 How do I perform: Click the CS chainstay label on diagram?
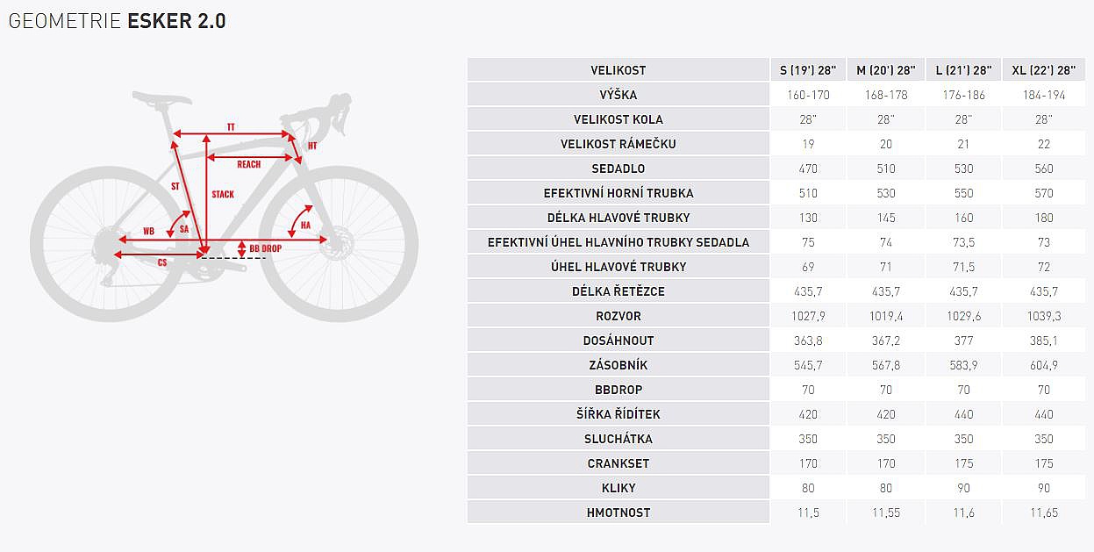[162, 262]
